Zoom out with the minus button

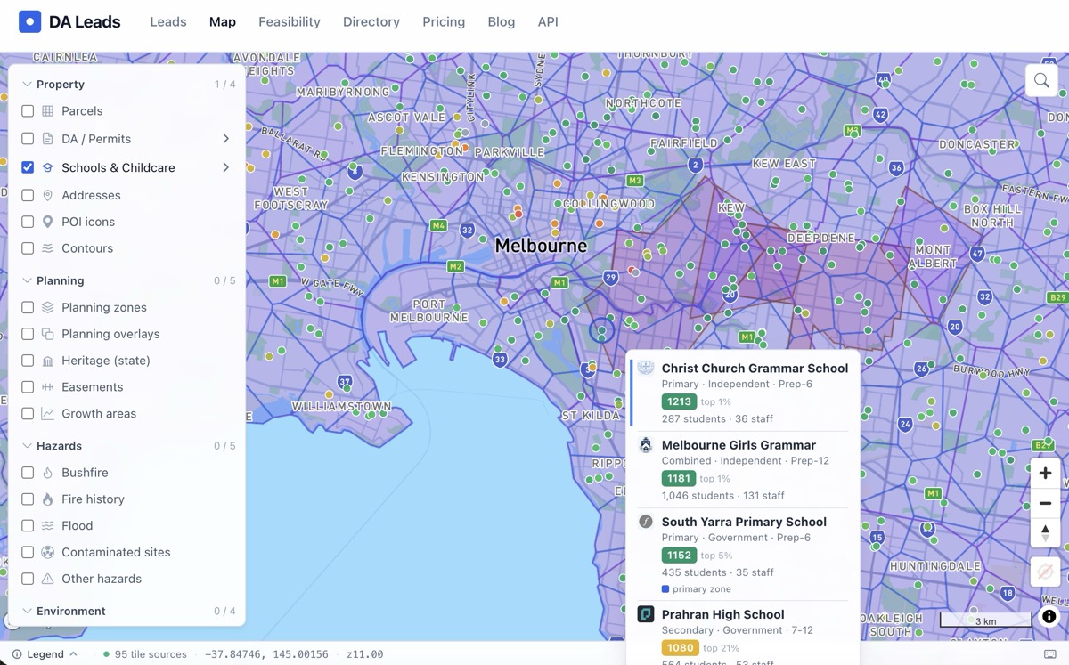pos(1046,503)
